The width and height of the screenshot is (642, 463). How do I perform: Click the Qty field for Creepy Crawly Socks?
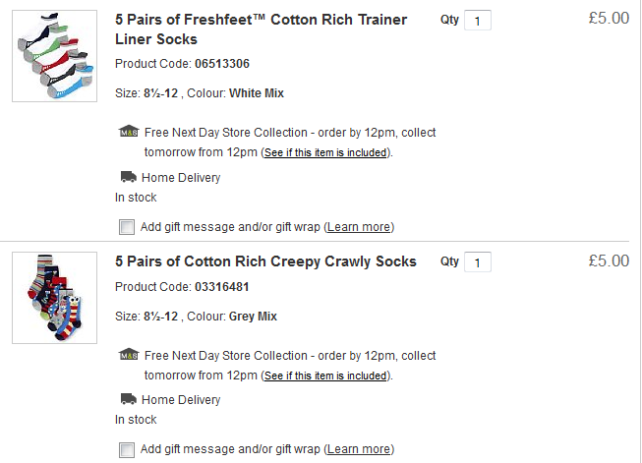(477, 262)
